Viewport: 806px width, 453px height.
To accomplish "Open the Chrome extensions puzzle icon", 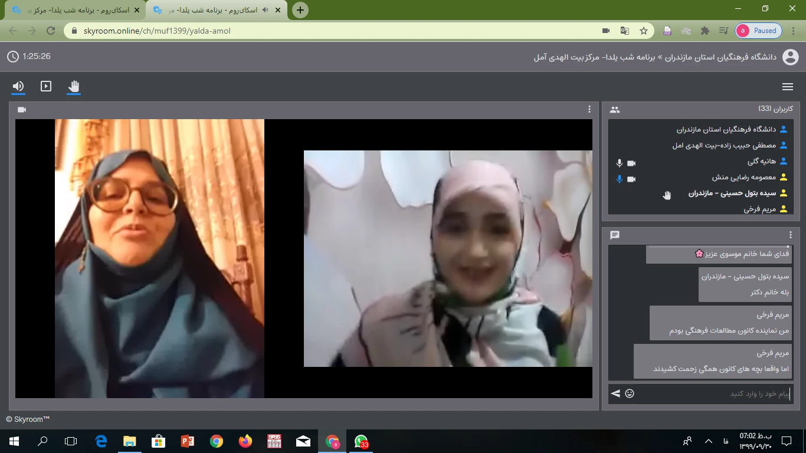I will (x=705, y=31).
